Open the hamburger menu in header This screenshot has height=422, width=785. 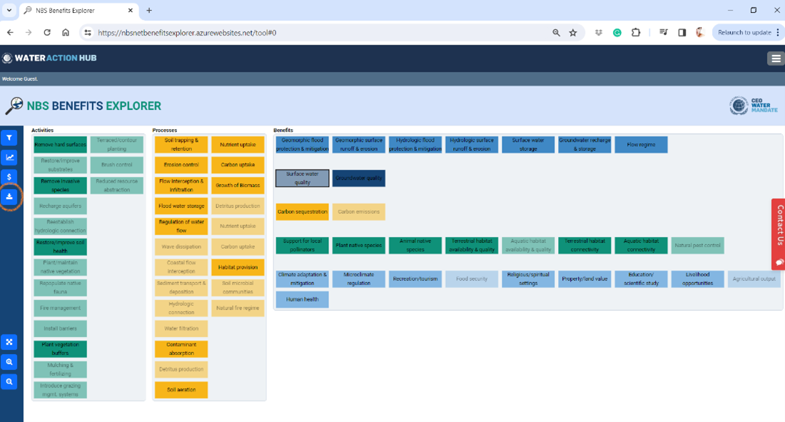pyautogui.click(x=776, y=59)
